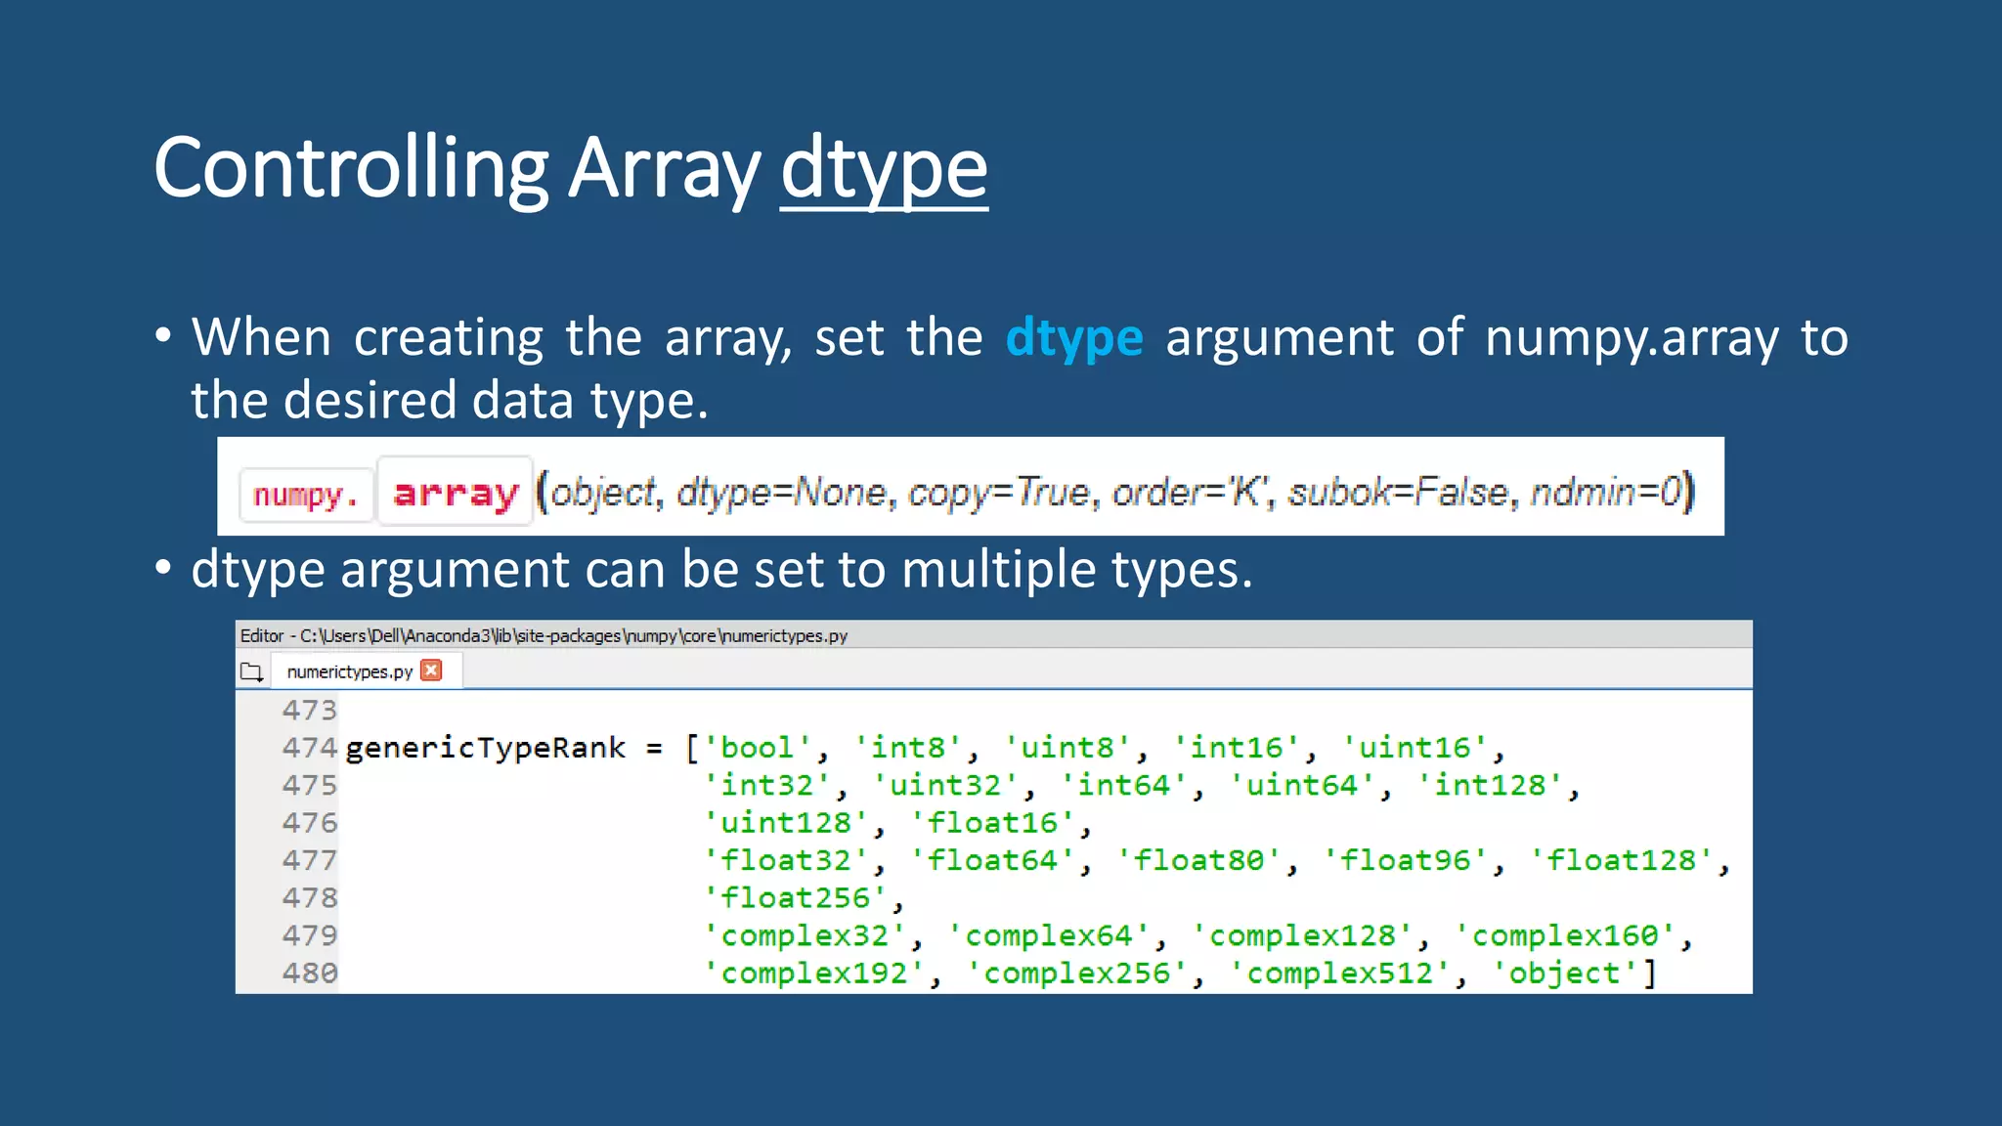Screen dimensions: 2002x1126
Task: Click the underlined dtype word in title
Action: coord(884,169)
